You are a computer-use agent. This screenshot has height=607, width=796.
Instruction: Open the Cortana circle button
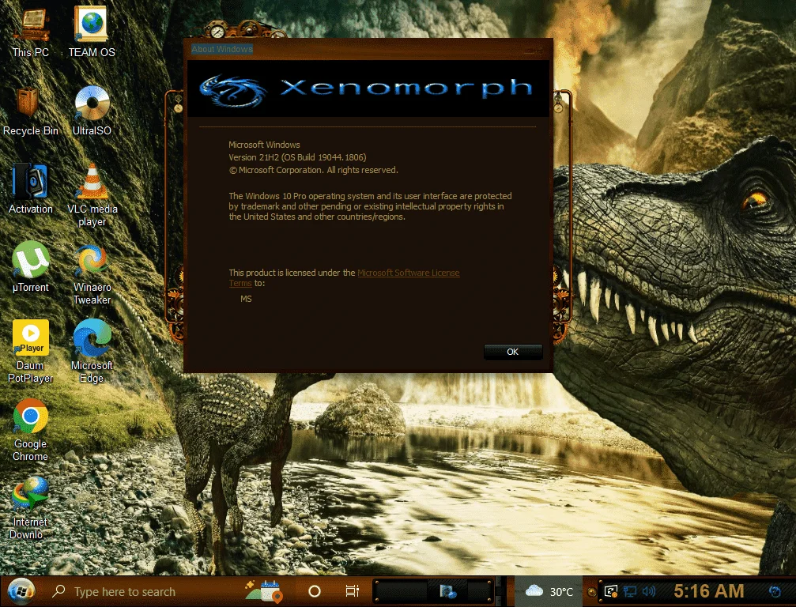tap(315, 591)
